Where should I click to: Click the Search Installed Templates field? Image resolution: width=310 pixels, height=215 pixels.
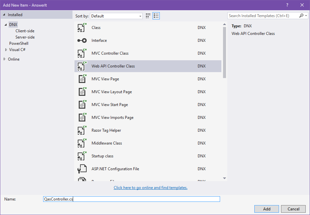[263, 15]
